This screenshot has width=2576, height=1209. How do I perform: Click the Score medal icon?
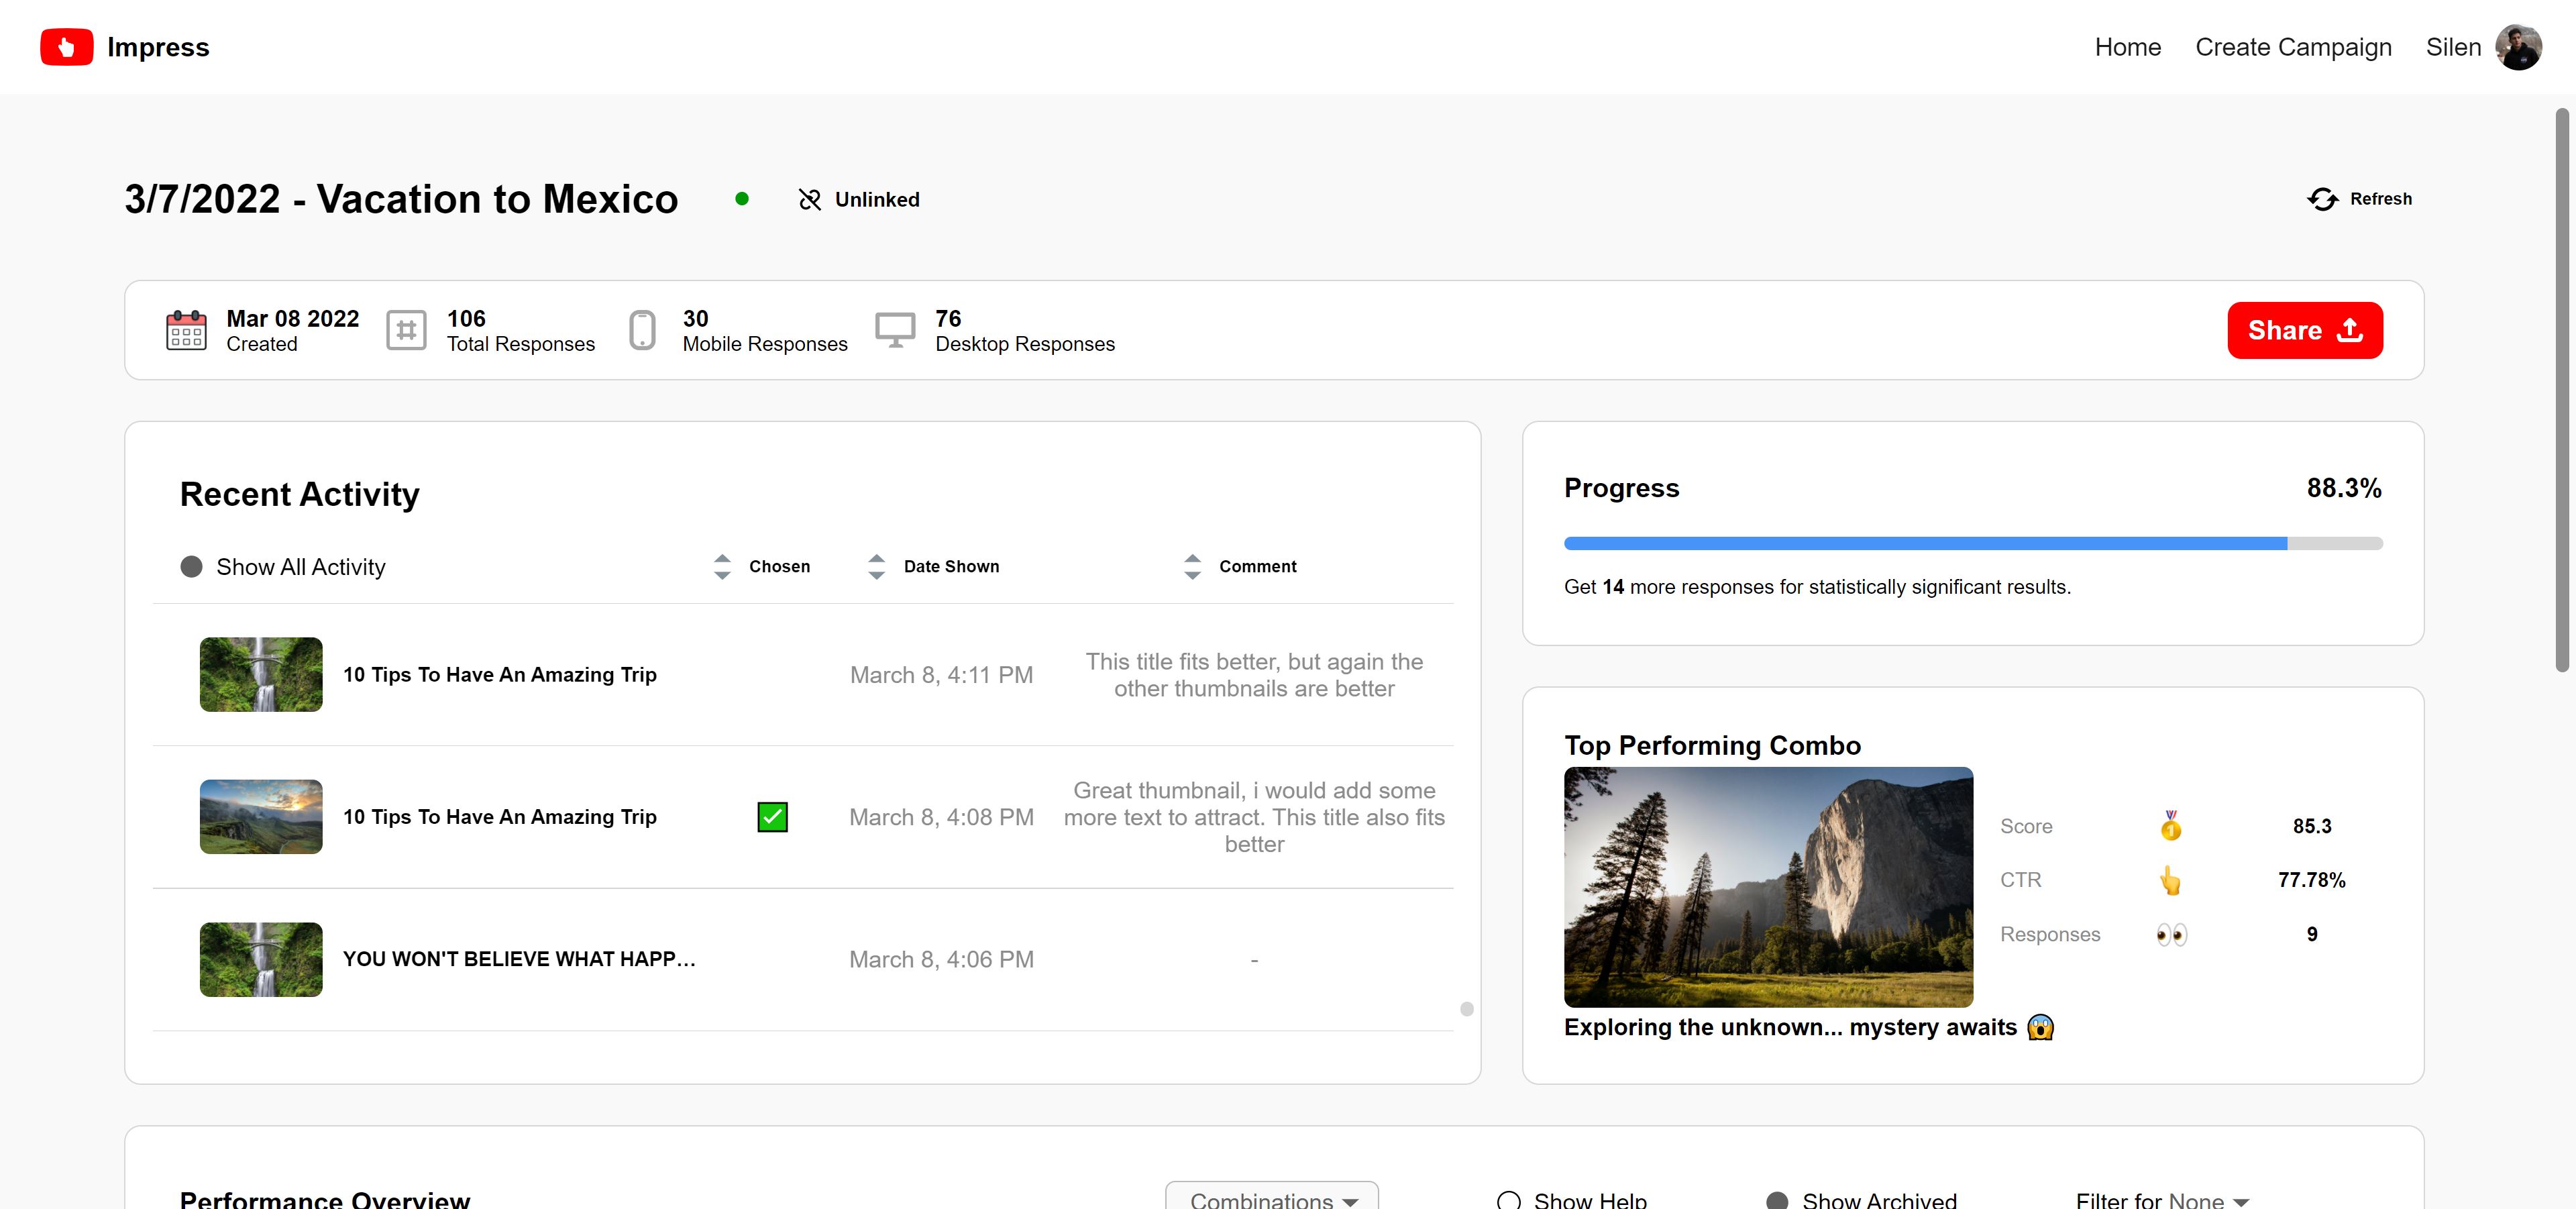tap(2170, 826)
